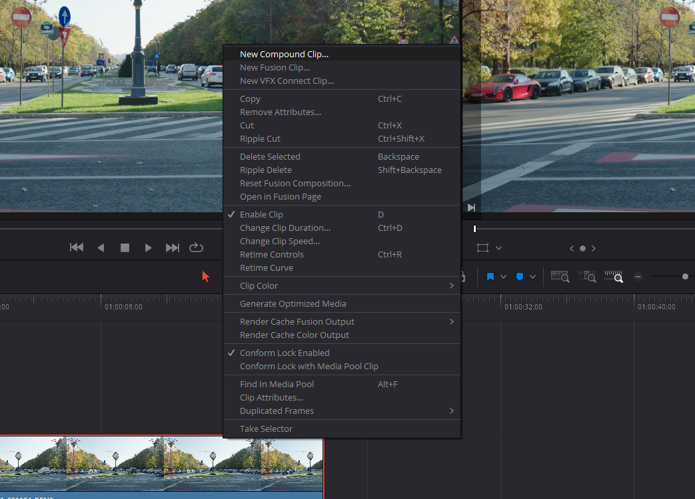Select Cut in the context menu

pyautogui.click(x=342, y=125)
